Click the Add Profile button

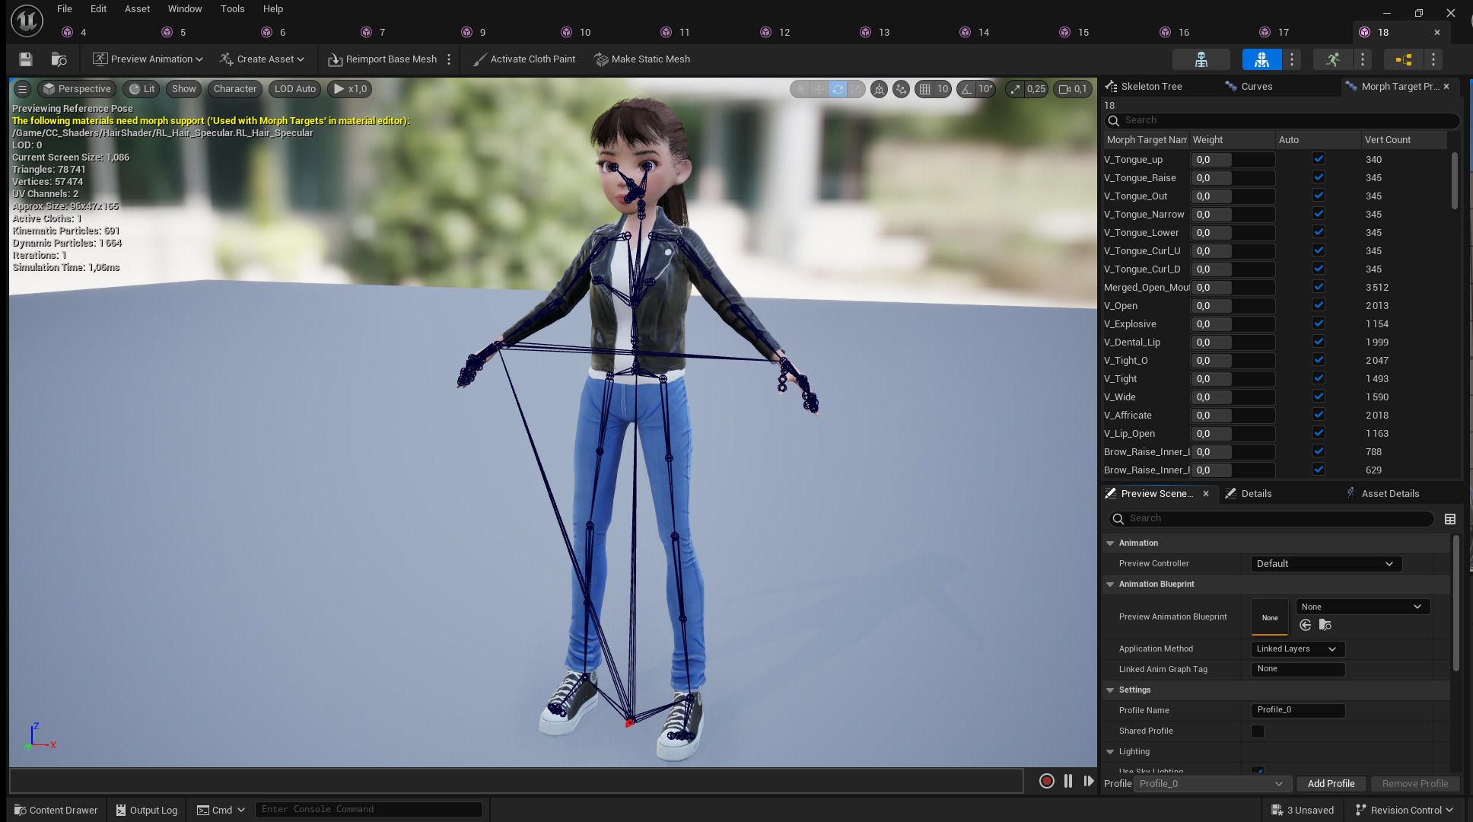pyautogui.click(x=1331, y=784)
